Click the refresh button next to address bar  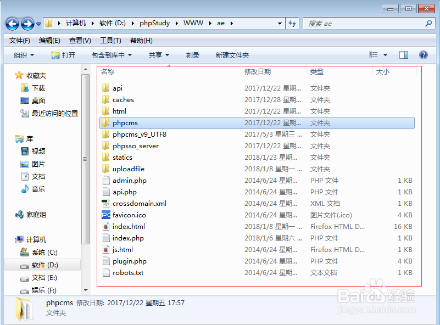tap(292, 24)
